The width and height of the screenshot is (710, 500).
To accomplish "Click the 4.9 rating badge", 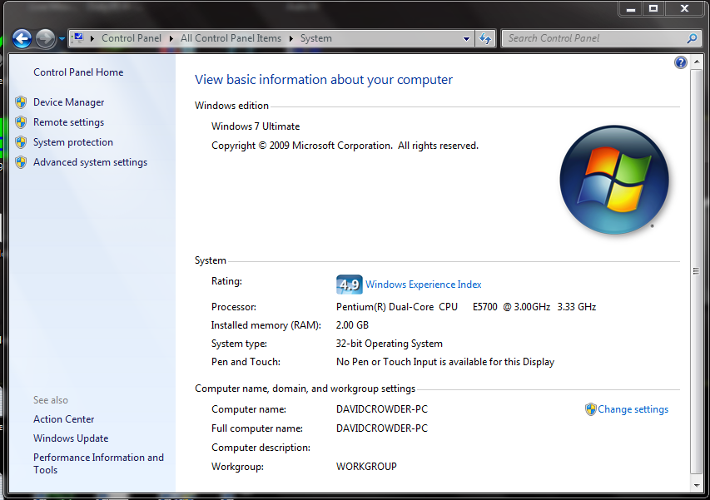I will point(349,285).
